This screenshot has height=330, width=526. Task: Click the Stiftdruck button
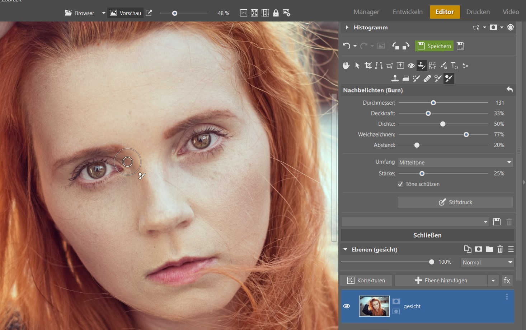pos(455,202)
